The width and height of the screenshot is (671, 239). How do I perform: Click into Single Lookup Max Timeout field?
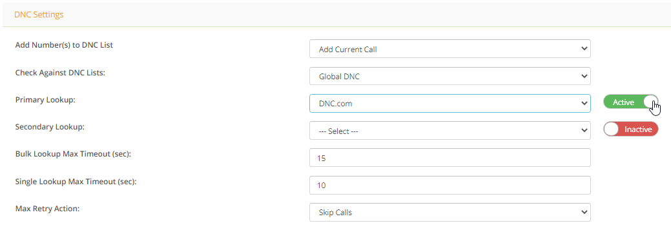click(x=449, y=186)
